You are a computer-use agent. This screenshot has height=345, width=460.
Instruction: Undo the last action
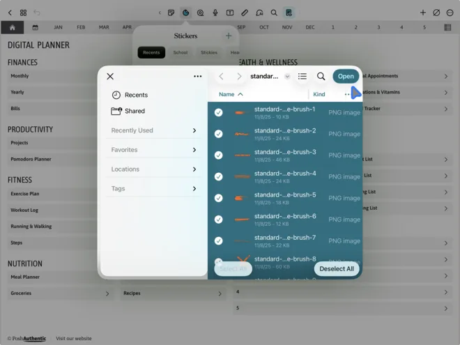pos(37,13)
